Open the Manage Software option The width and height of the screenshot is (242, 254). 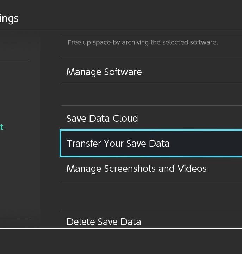(x=104, y=72)
